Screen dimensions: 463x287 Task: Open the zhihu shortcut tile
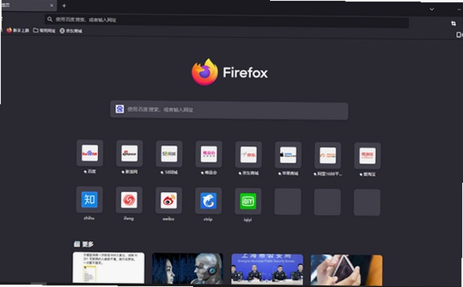[89, 200]
